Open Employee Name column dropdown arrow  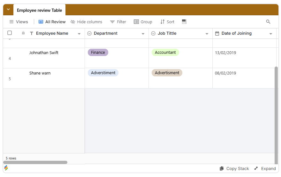point(79,33)
